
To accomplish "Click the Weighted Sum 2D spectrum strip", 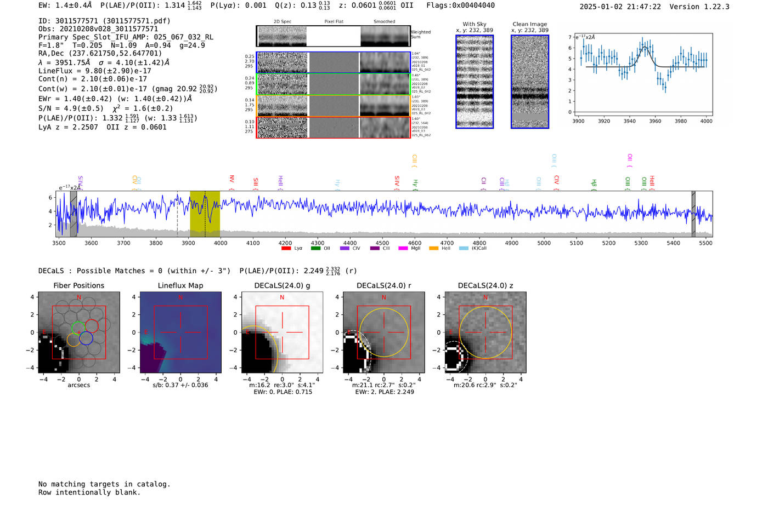I will (x=333, y=36).
